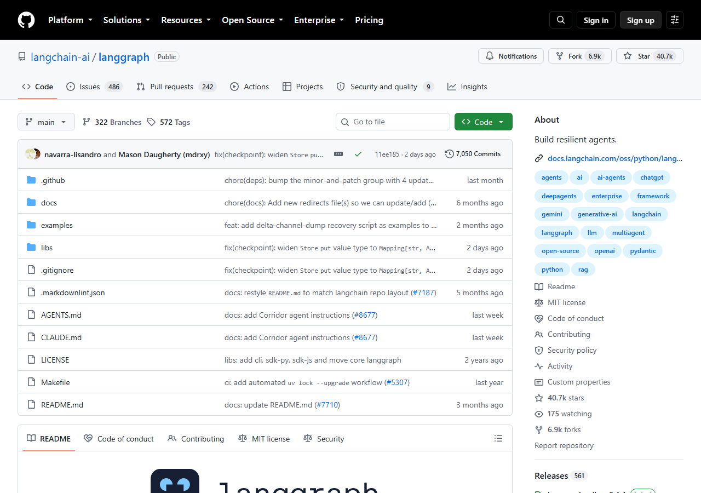
Task: Open the AGENTS.md file
Action: 61,315
